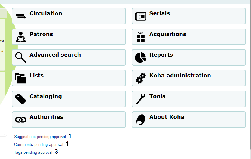Click the Lists folder icon

21,78
